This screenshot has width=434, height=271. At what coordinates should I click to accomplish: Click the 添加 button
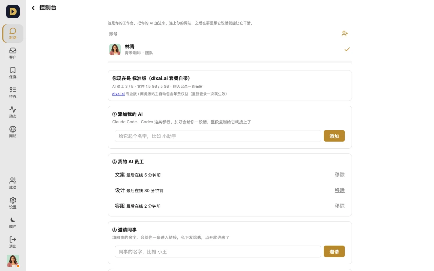[x=334, y=136]
